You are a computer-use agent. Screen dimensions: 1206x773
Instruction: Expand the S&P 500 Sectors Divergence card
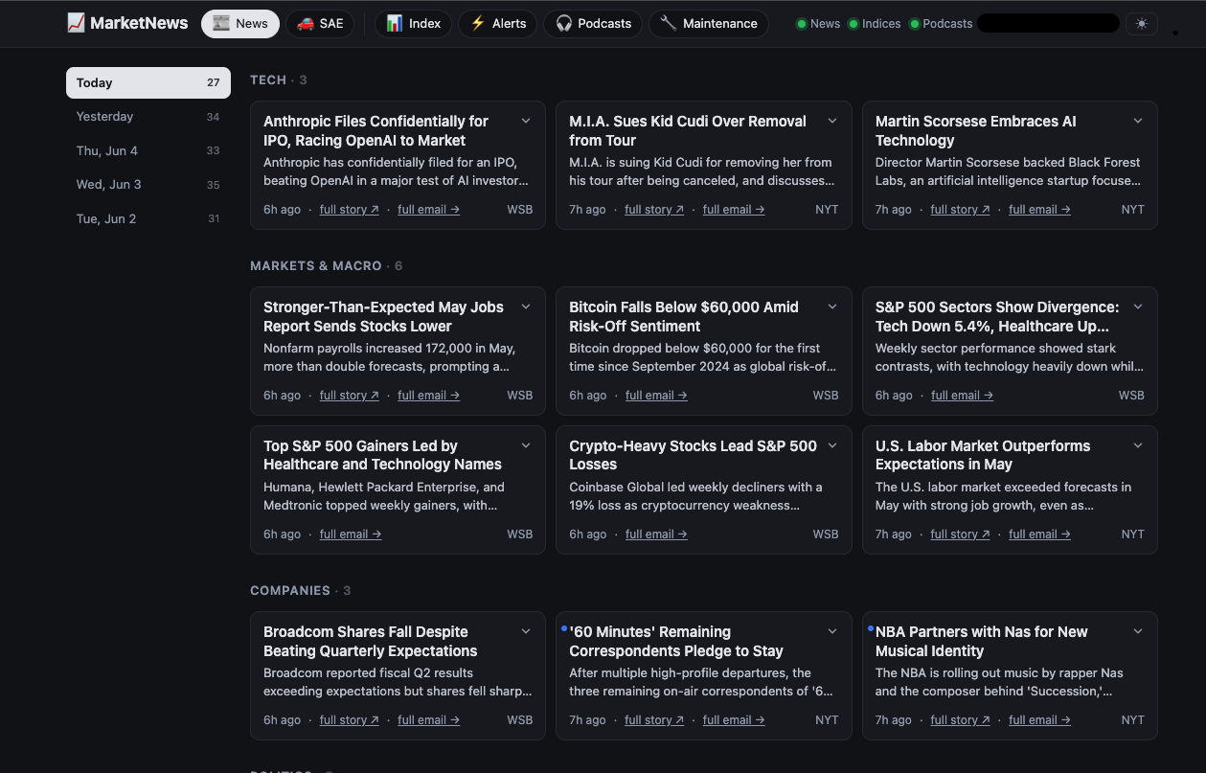pos(1138,307)
